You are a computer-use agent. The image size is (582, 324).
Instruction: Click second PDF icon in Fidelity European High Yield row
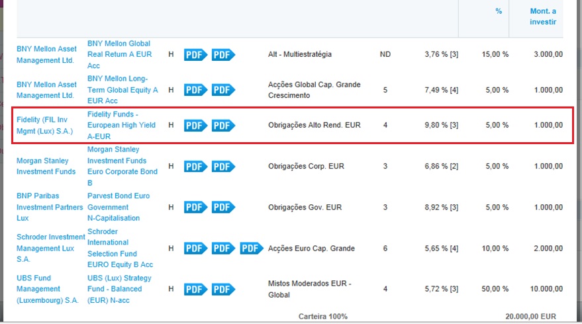click(223, 125)
